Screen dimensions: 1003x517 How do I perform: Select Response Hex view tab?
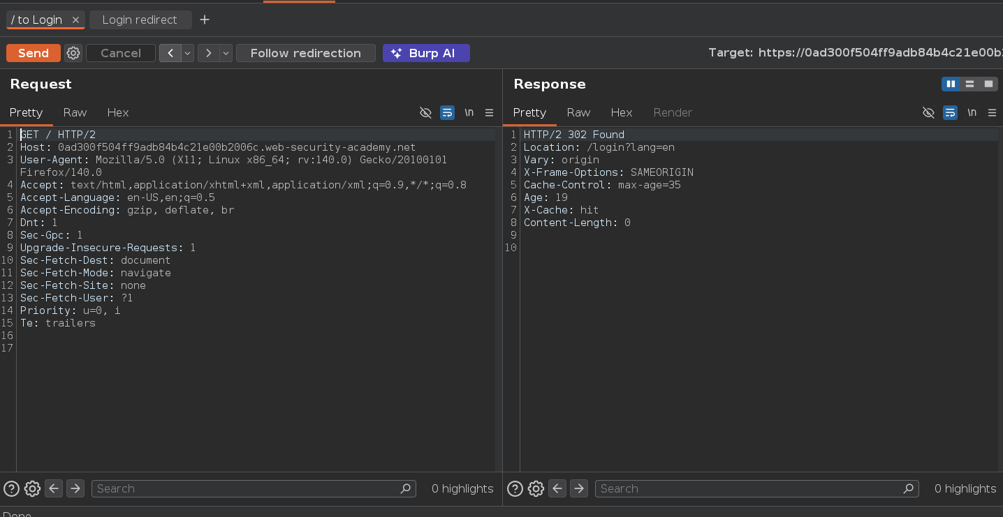tap(622, 112)
